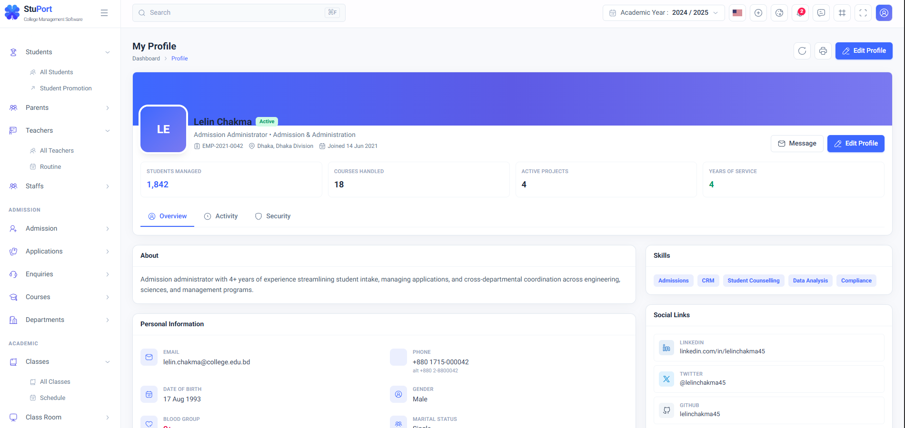The height and width of the screenshot is (428, 905).
Task: Open notifications bell with 2 badge
Action: (x=800, y=13)
